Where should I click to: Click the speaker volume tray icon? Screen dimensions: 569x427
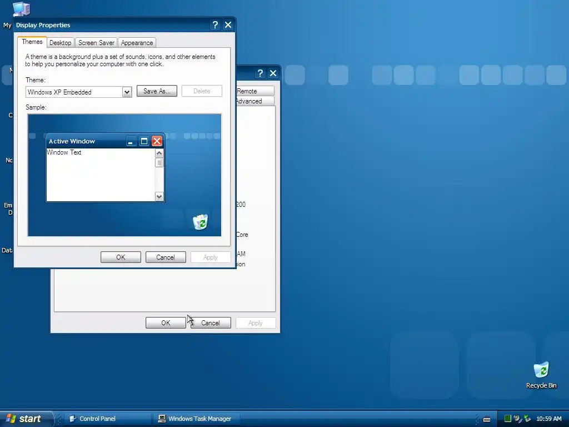click(x=517, y=419)
